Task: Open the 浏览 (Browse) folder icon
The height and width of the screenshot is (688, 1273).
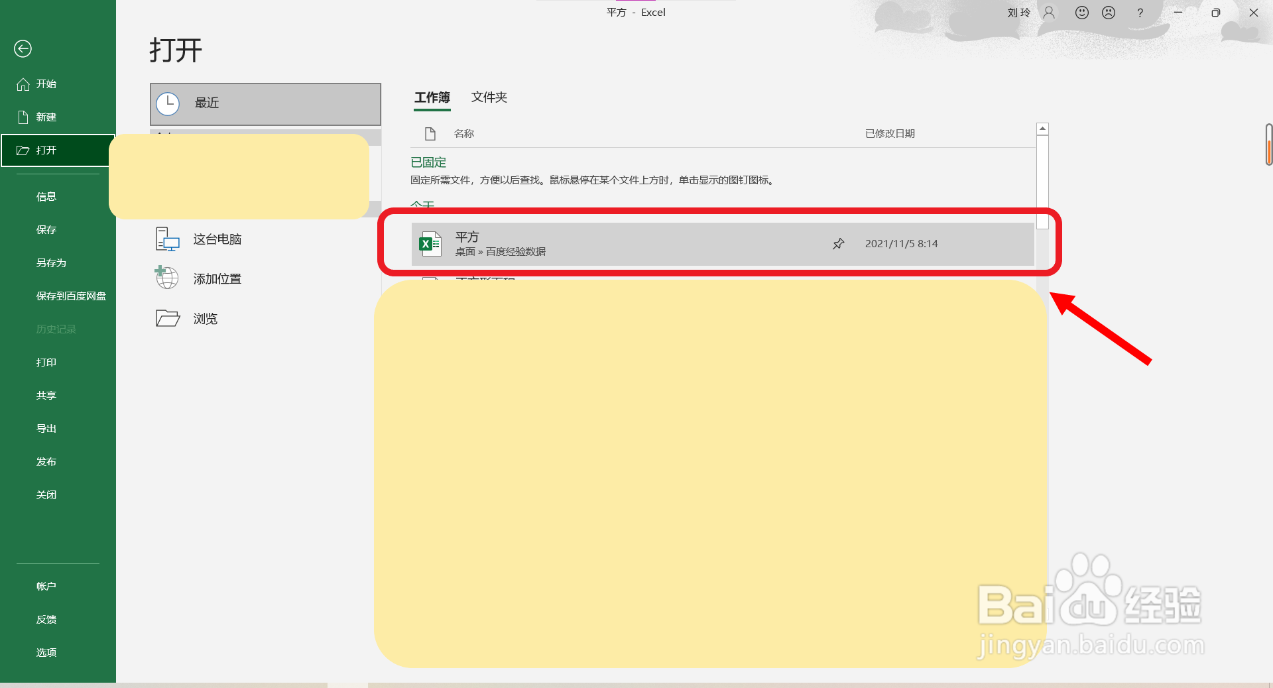Action: 166,319
